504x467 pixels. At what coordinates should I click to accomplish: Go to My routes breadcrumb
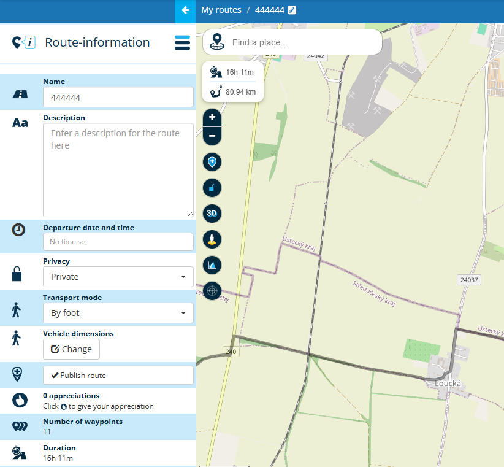[221, 10]
